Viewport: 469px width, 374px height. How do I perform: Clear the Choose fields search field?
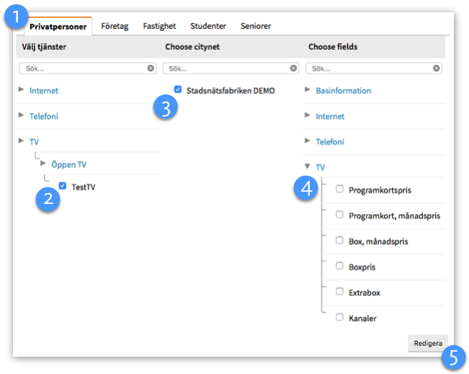[x=437, y=68]
